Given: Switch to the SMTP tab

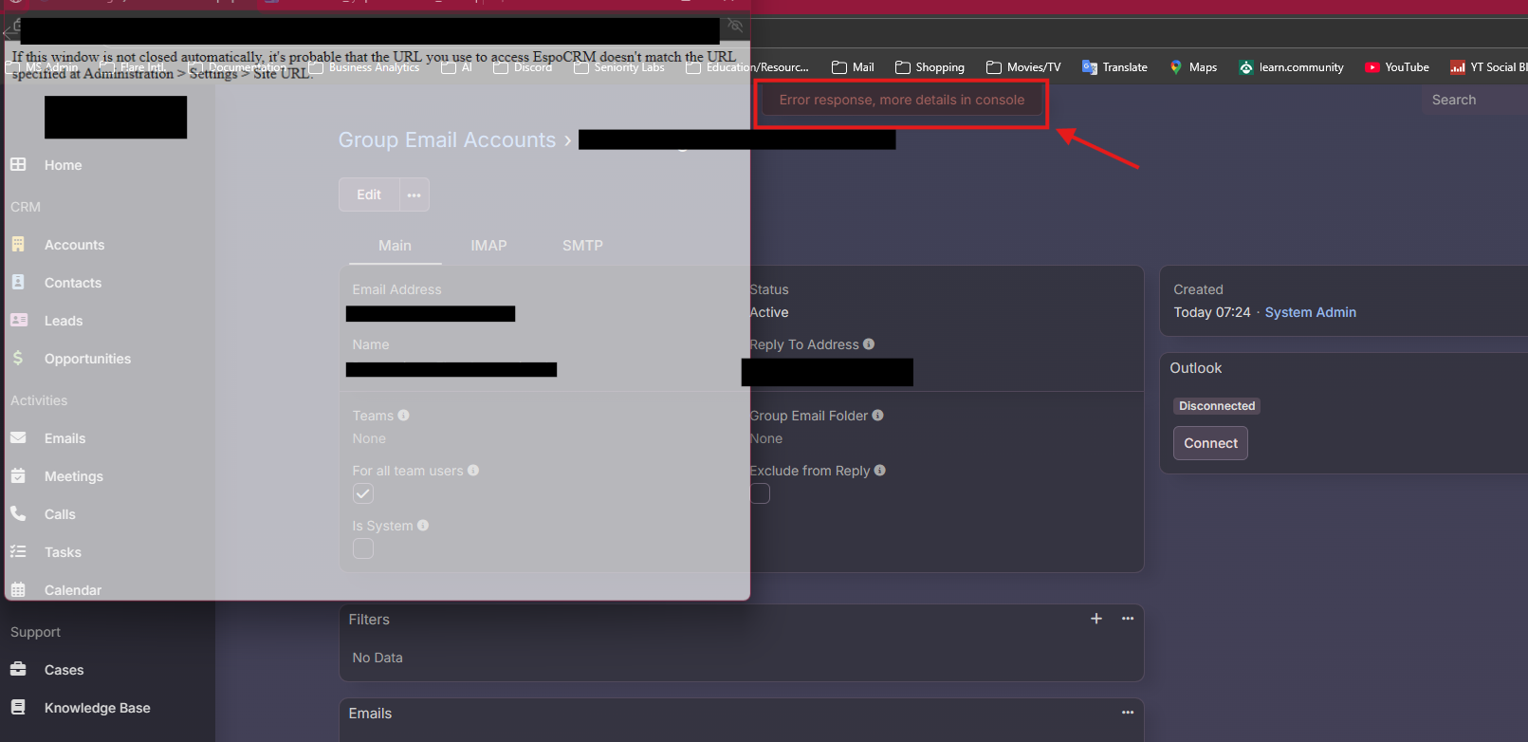Looking at the screenshot, I should tap(582, 246).
